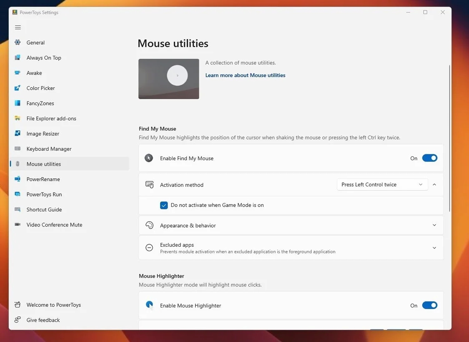The width and height of the screenshot is (469, 342).
Task: Click the Color Picker sidebar icon
Action: pos(18,88)
